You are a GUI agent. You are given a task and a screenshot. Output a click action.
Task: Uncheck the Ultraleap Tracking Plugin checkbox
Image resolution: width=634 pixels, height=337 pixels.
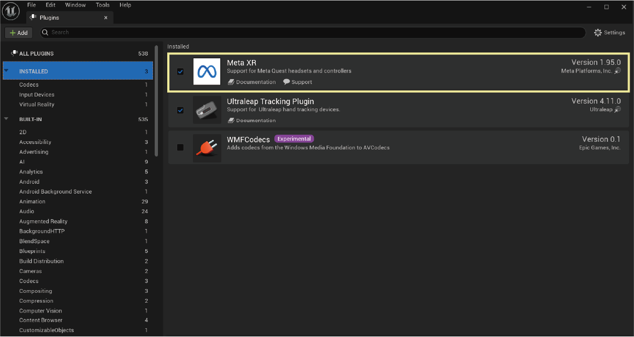[180, 110]
